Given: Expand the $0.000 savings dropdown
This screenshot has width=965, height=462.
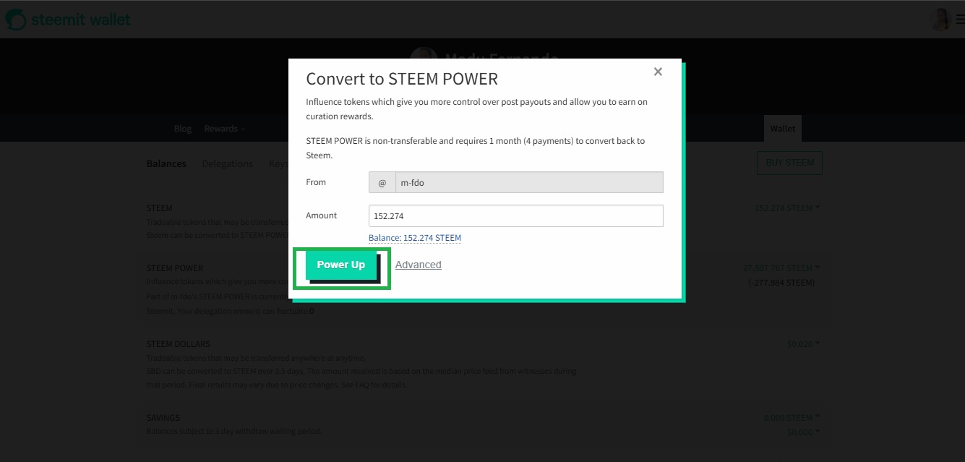Looking at the screenshot, I should pyautogui.click(x=804, y=432).
